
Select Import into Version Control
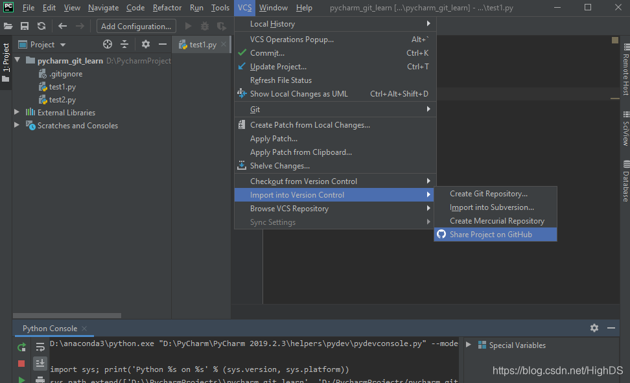335,195
